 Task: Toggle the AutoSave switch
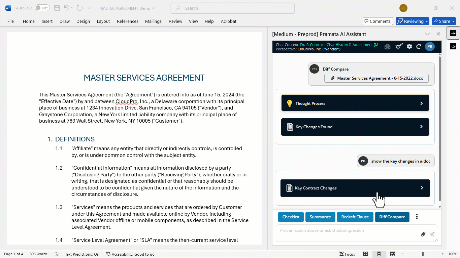coord(42,8)
